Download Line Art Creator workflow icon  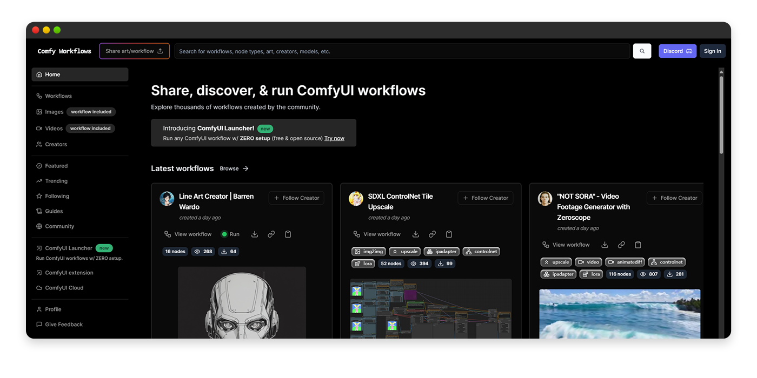coord(255,234)
